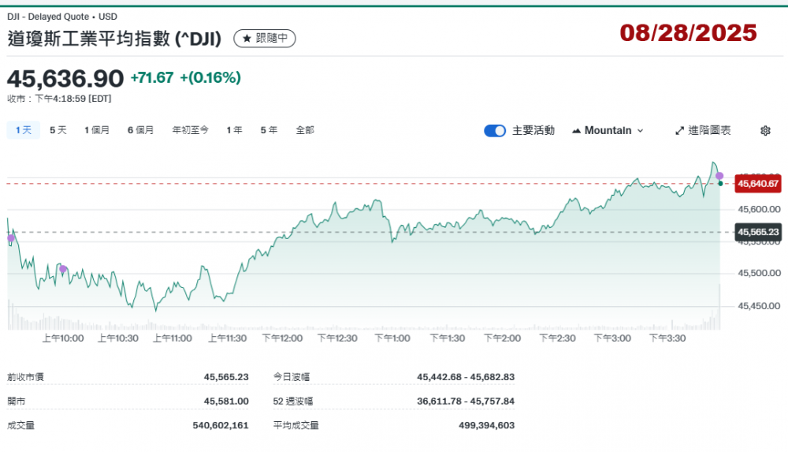
Task: Click the dark 45,565.23 previous close axis label
Action: point(757,232)
